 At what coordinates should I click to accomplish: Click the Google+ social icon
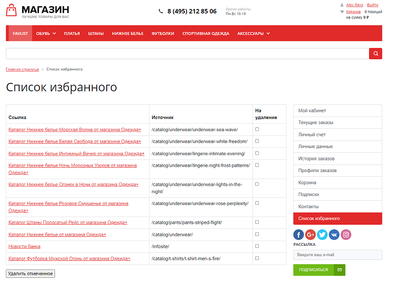pyautogui.click(x=310, y=235)
